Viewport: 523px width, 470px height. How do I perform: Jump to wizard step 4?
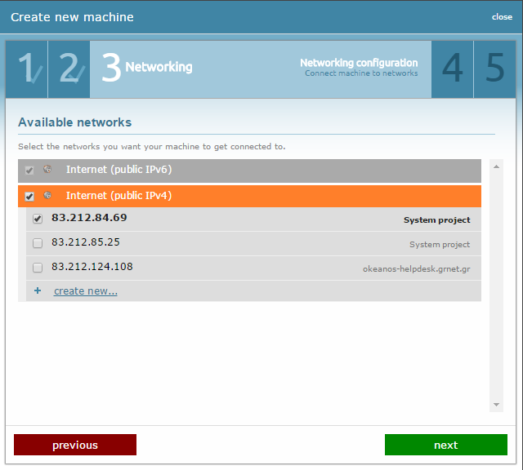(452, 69)
